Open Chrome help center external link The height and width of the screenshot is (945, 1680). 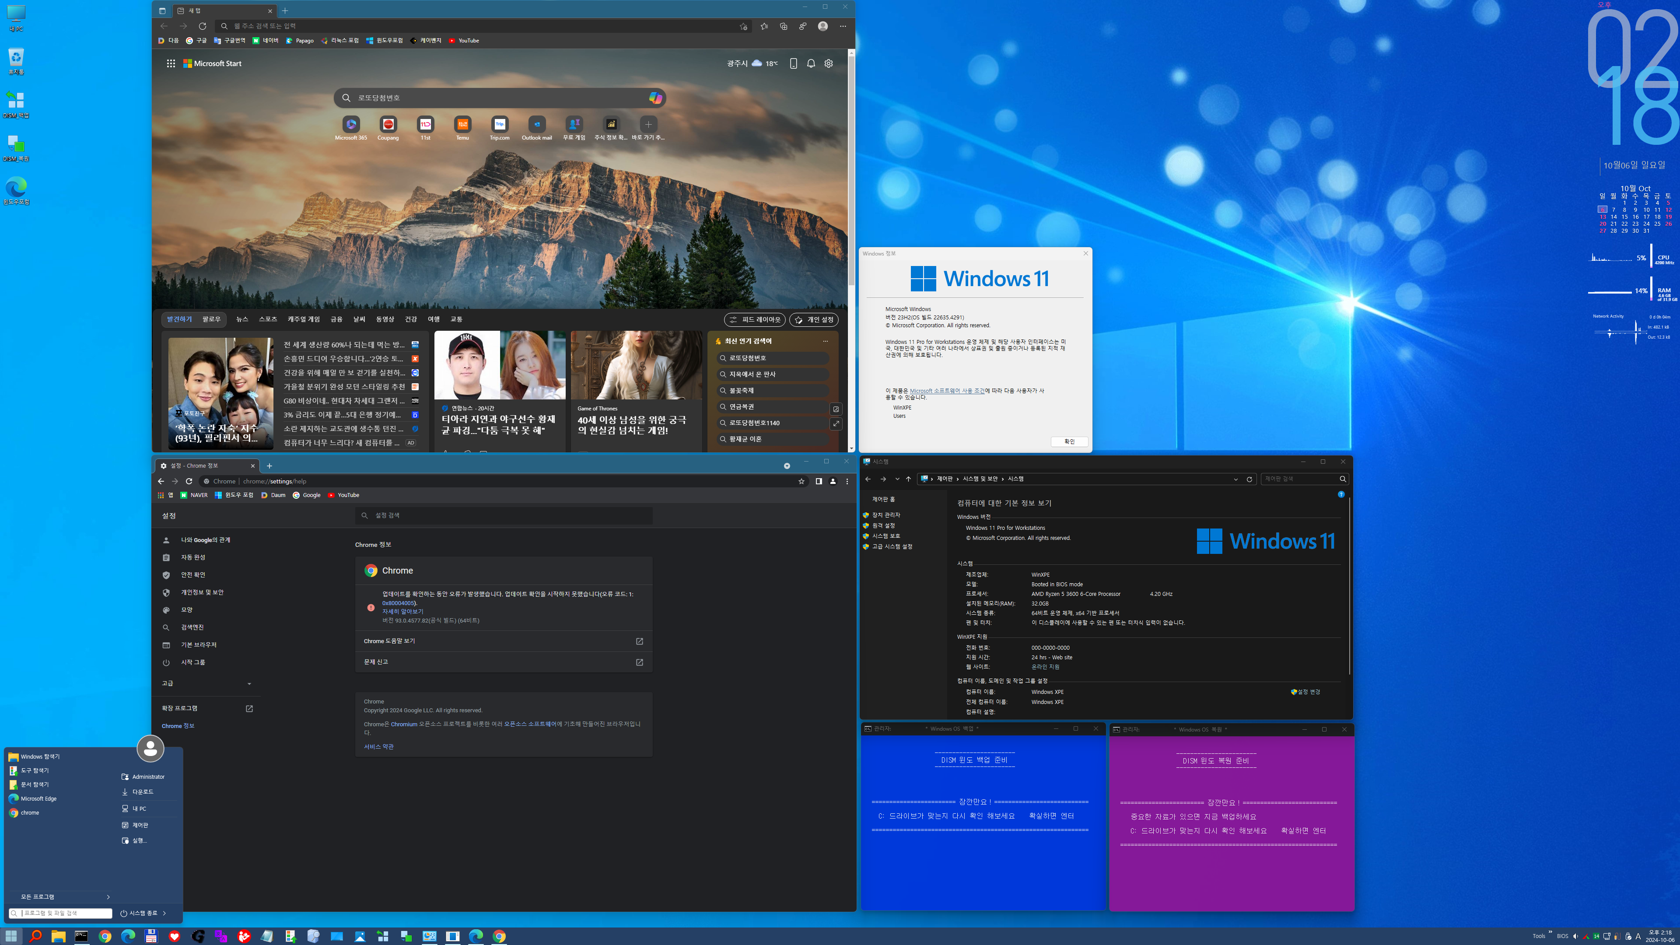[639, 641]
